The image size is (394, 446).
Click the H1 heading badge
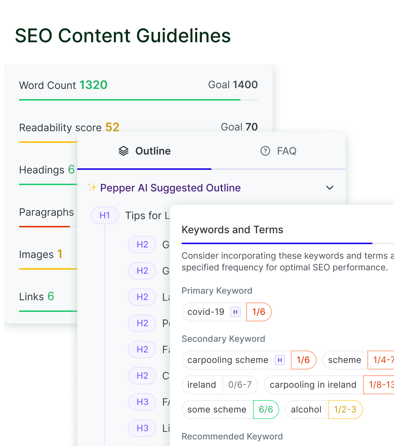click(x=105, y=215)
